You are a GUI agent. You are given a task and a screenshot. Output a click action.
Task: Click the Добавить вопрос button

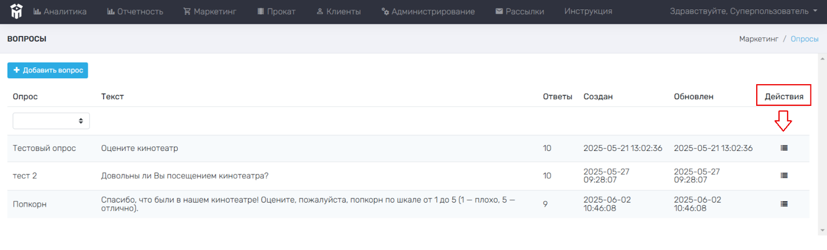pyautogui.click(x=48, y=70)
